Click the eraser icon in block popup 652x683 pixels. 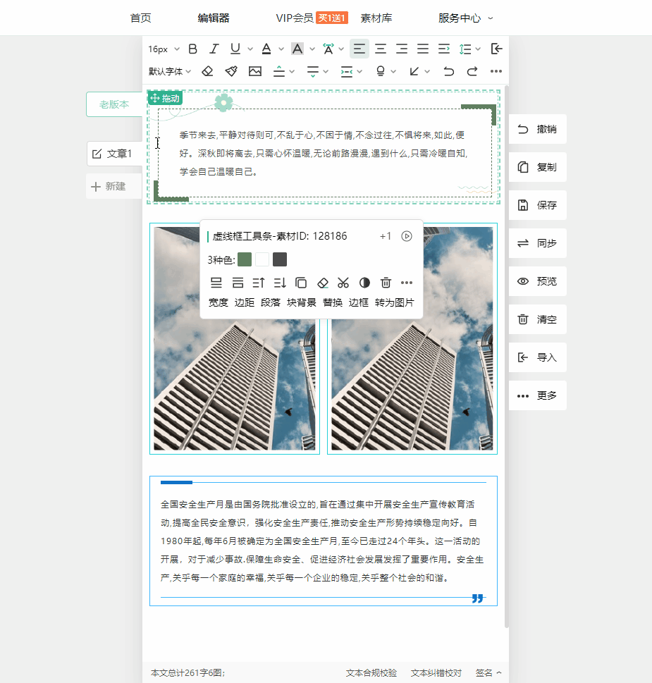322,283
